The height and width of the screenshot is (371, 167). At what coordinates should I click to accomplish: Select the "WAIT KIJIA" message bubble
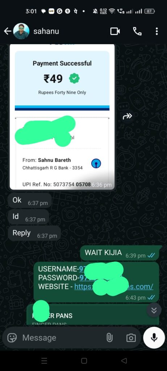coord(120,253)
